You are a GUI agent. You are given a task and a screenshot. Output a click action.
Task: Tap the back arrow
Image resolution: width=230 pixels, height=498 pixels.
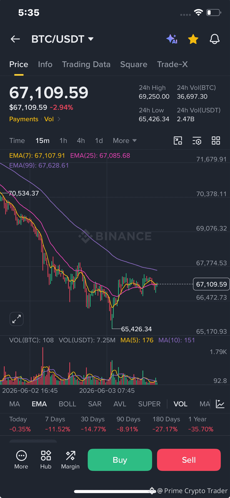[15, 39]
